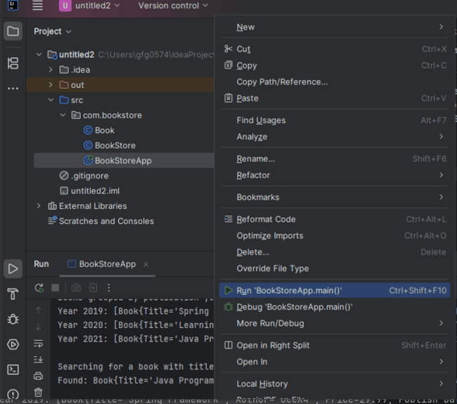Open the Structure tool window icon
Image resolution: width=457 pixels, height=404 pixels.
click(x=13, y=63)
